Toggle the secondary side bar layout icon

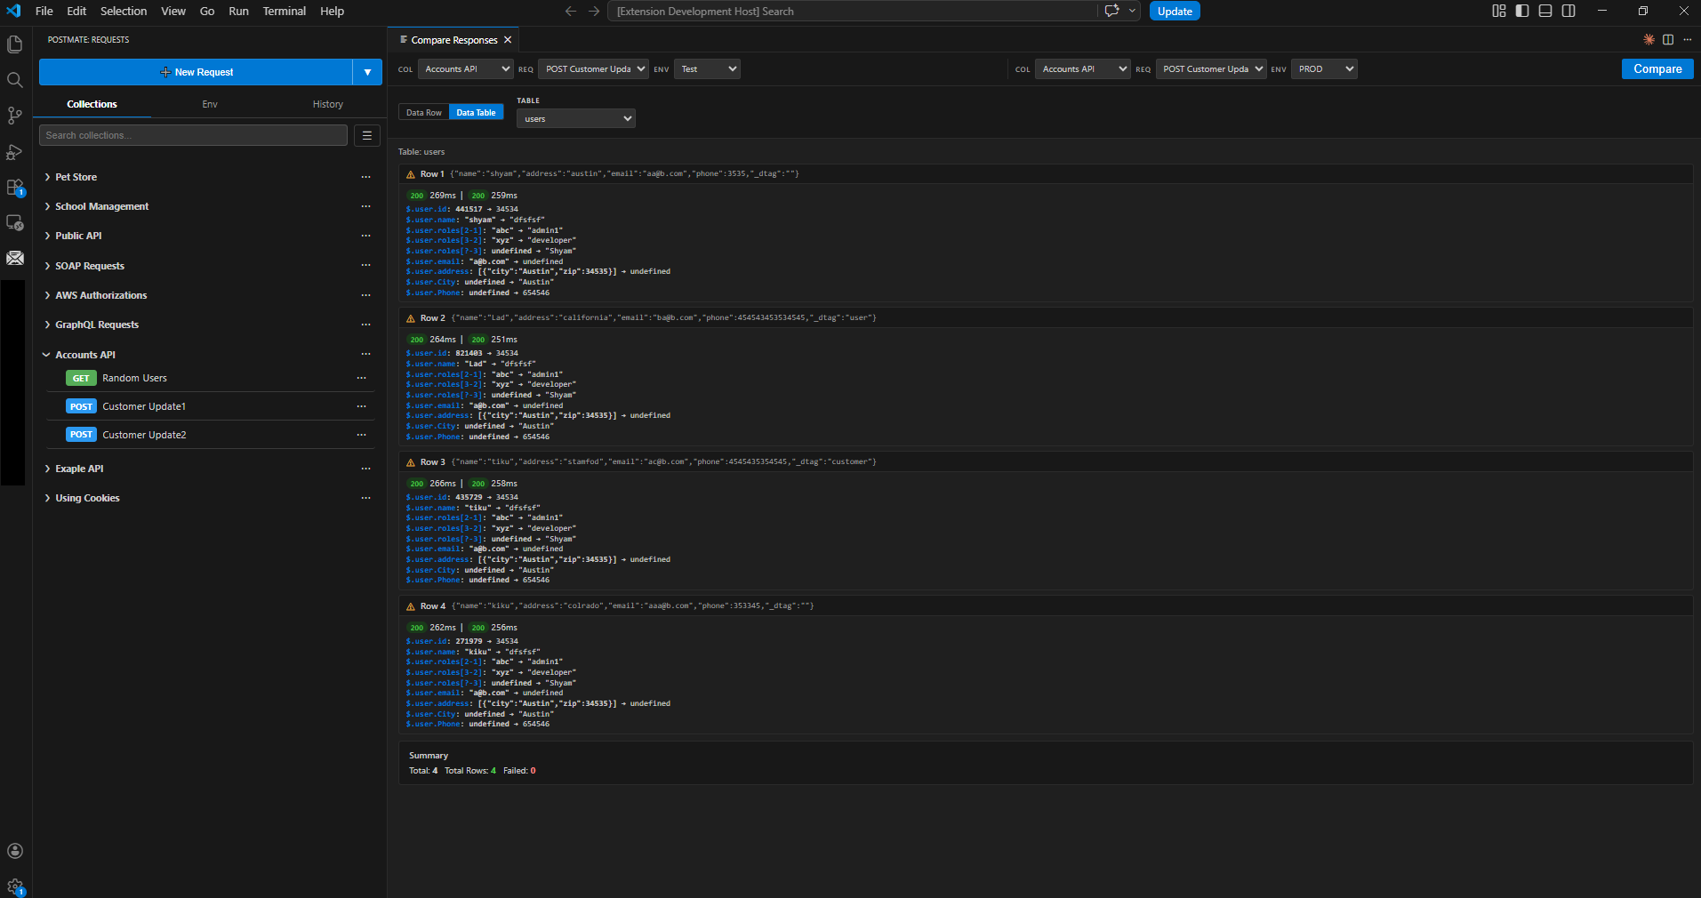point(1569,11)
